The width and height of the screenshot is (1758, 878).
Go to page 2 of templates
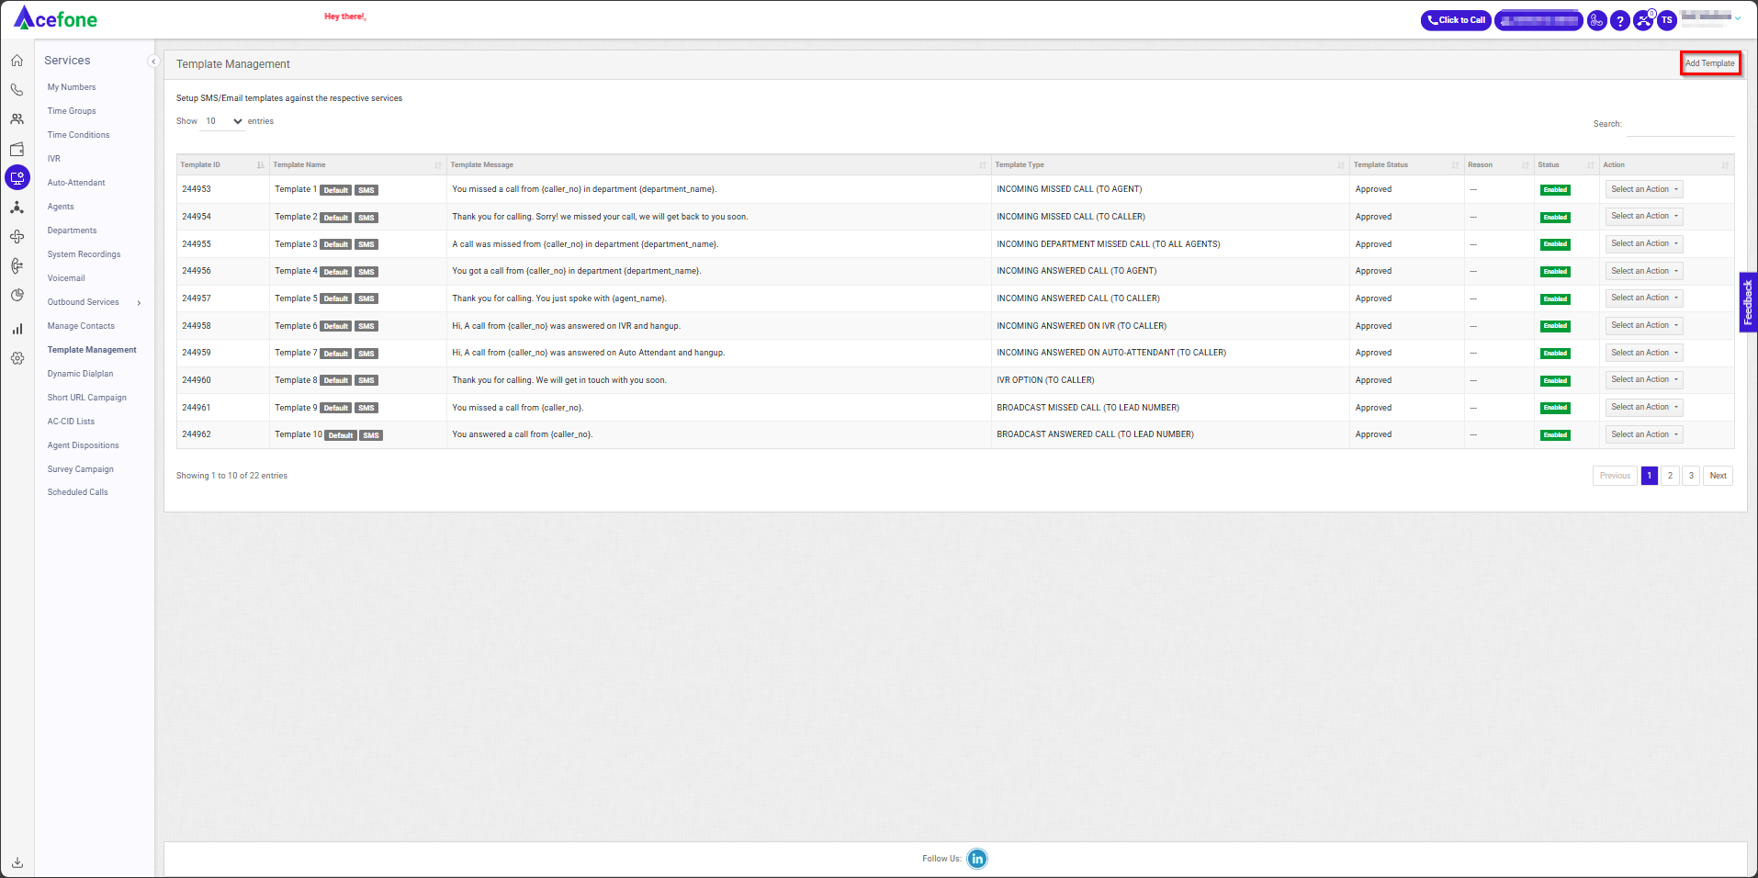pyautogui.click(x=1670, y=476)
